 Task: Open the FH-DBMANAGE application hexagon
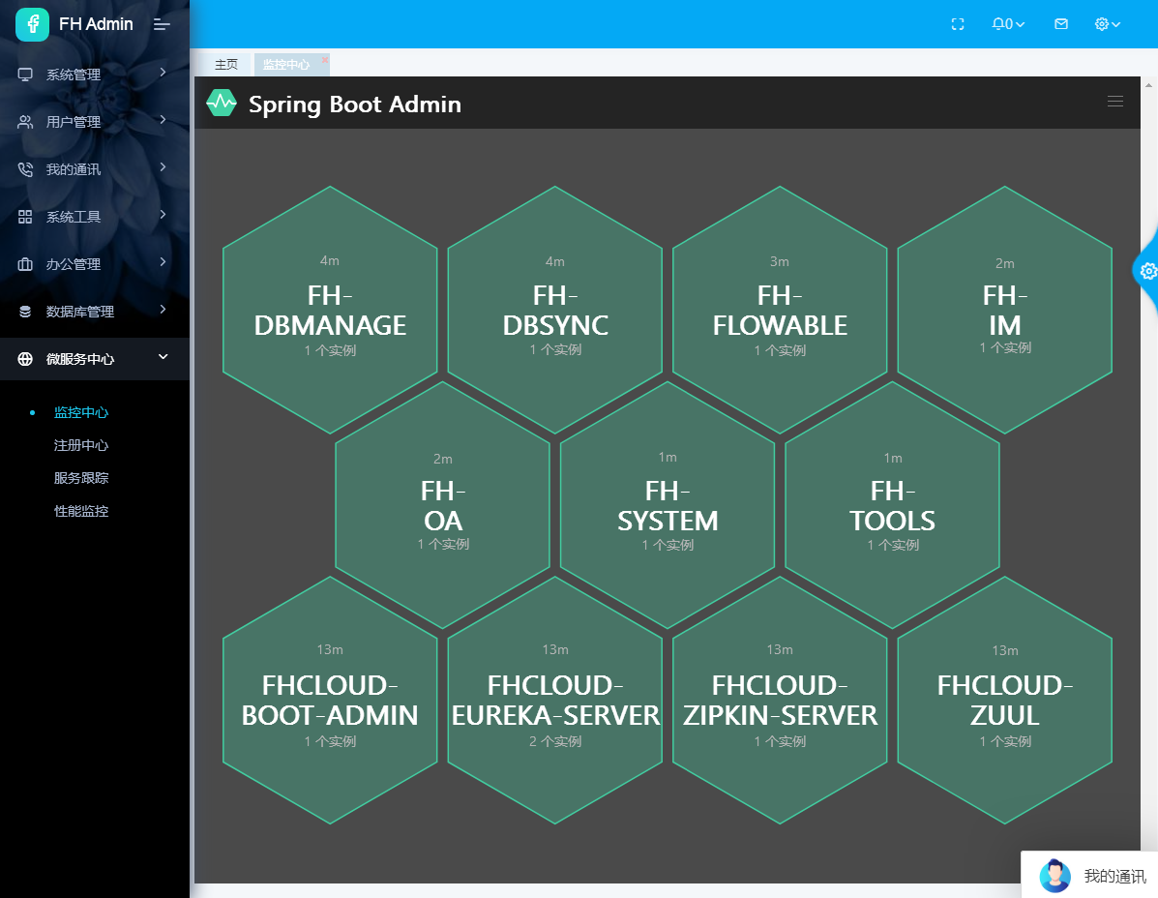coord(330,310)
